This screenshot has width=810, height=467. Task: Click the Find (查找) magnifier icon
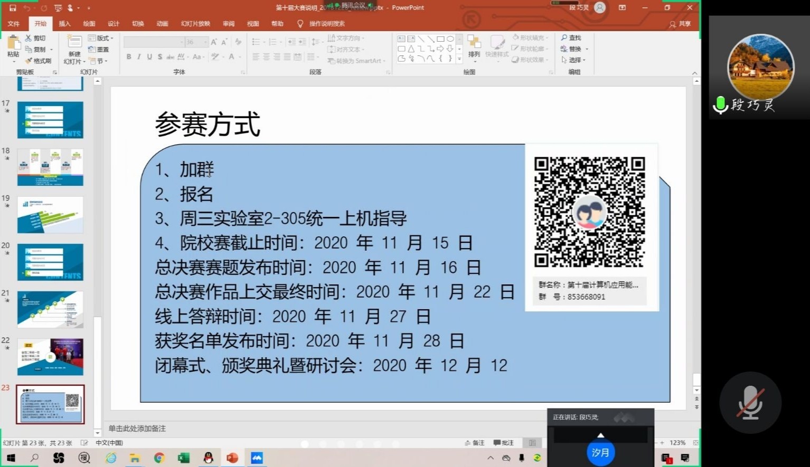click(x=564, y=38)
